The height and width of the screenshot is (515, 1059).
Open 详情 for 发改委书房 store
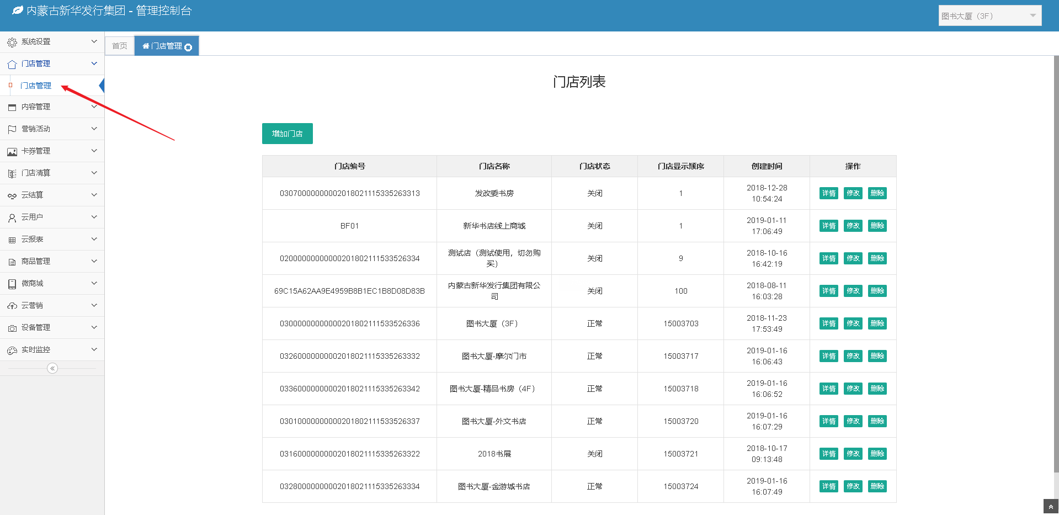tap(828, 193)
